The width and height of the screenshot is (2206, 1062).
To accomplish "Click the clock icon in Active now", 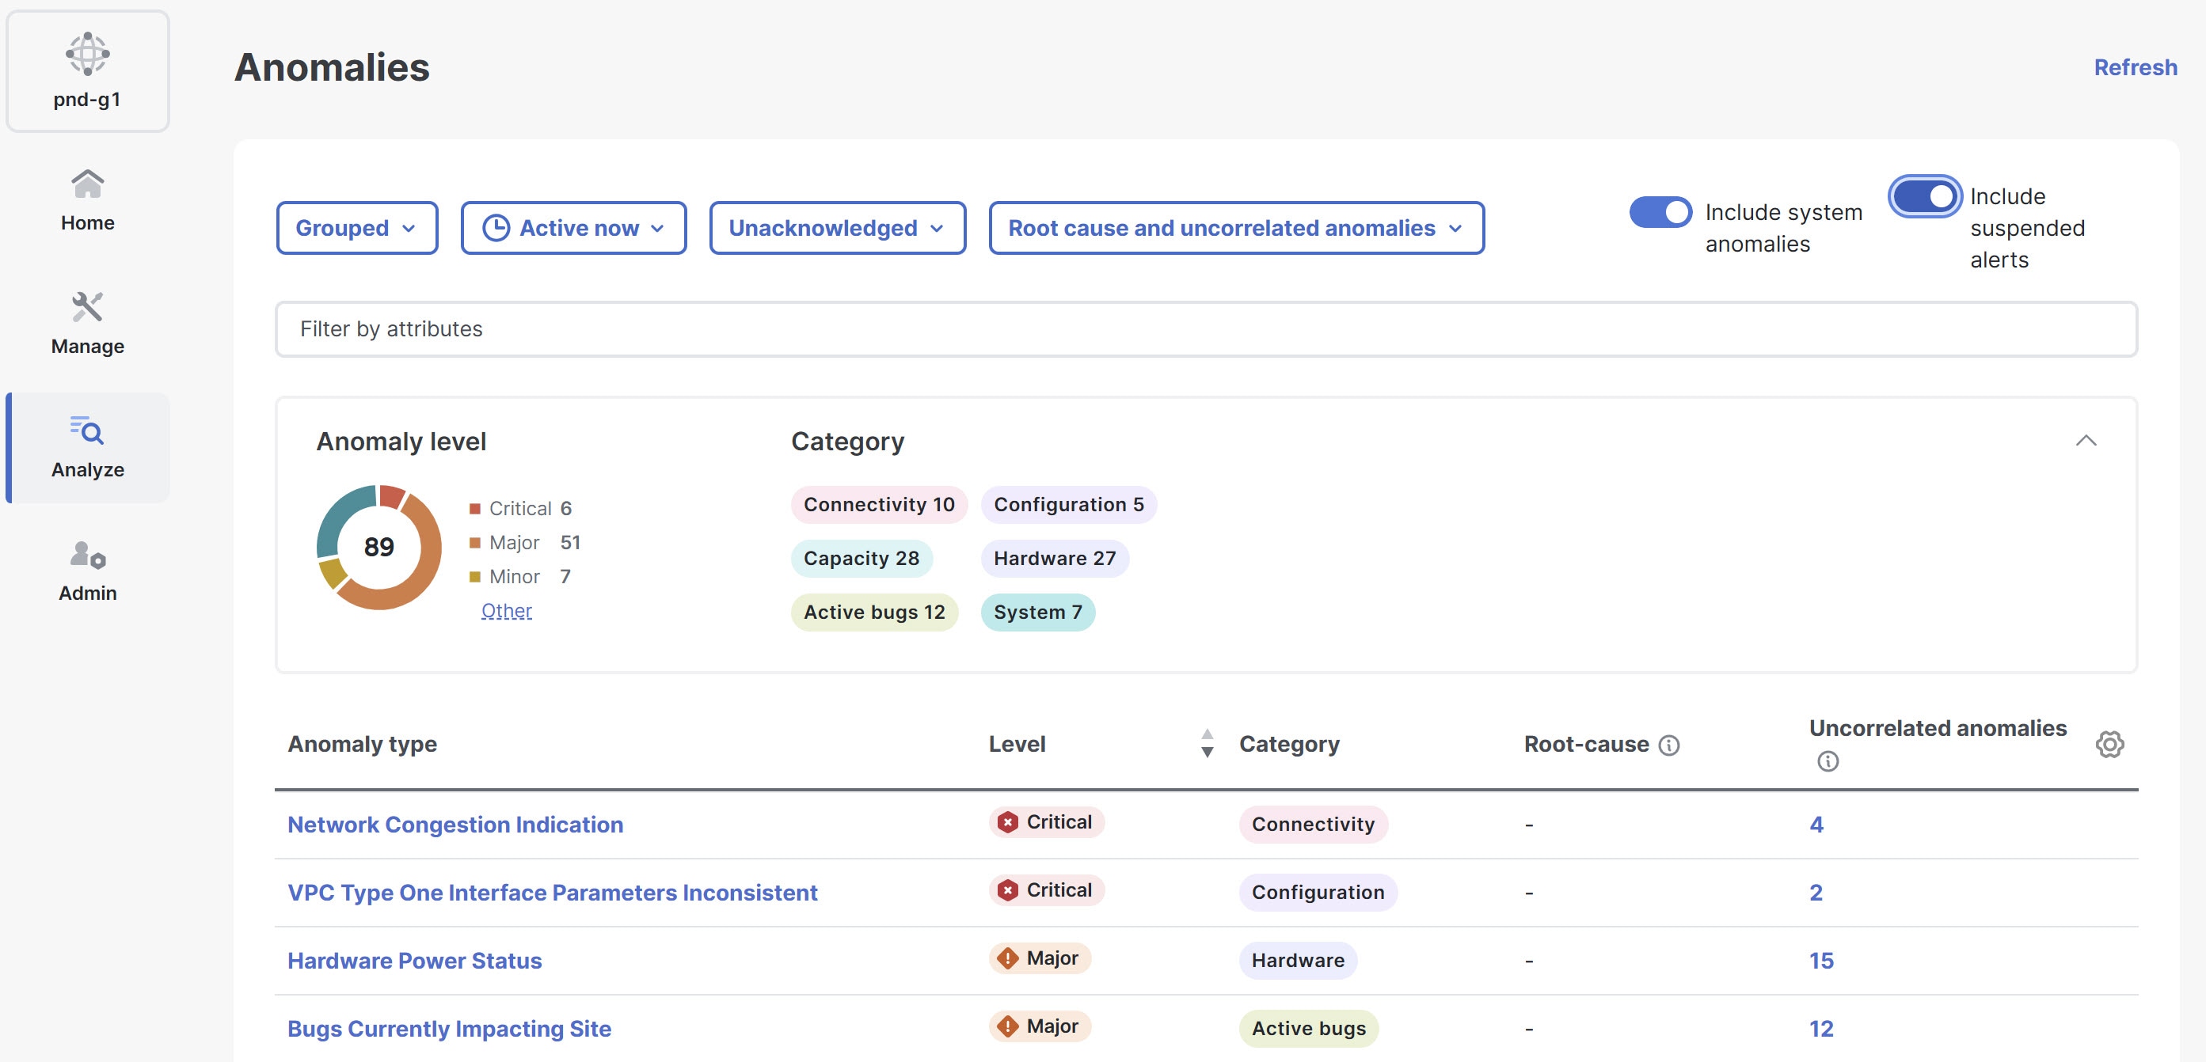I will 496,229.
